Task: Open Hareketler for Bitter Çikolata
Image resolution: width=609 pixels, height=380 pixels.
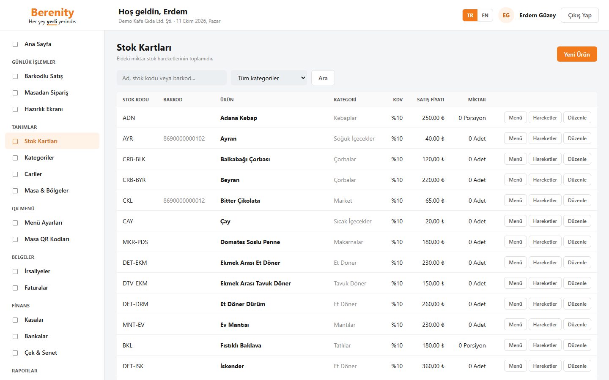Action: pos(545,201)
